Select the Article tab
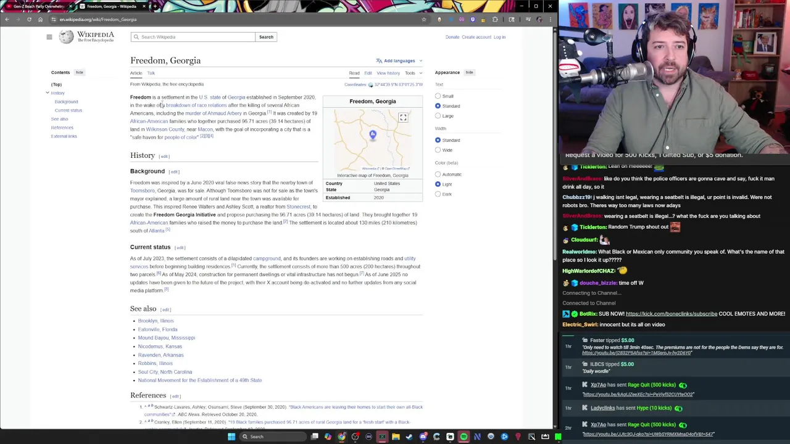This screenshot has width=790, height=444. (x=136, y=73)
